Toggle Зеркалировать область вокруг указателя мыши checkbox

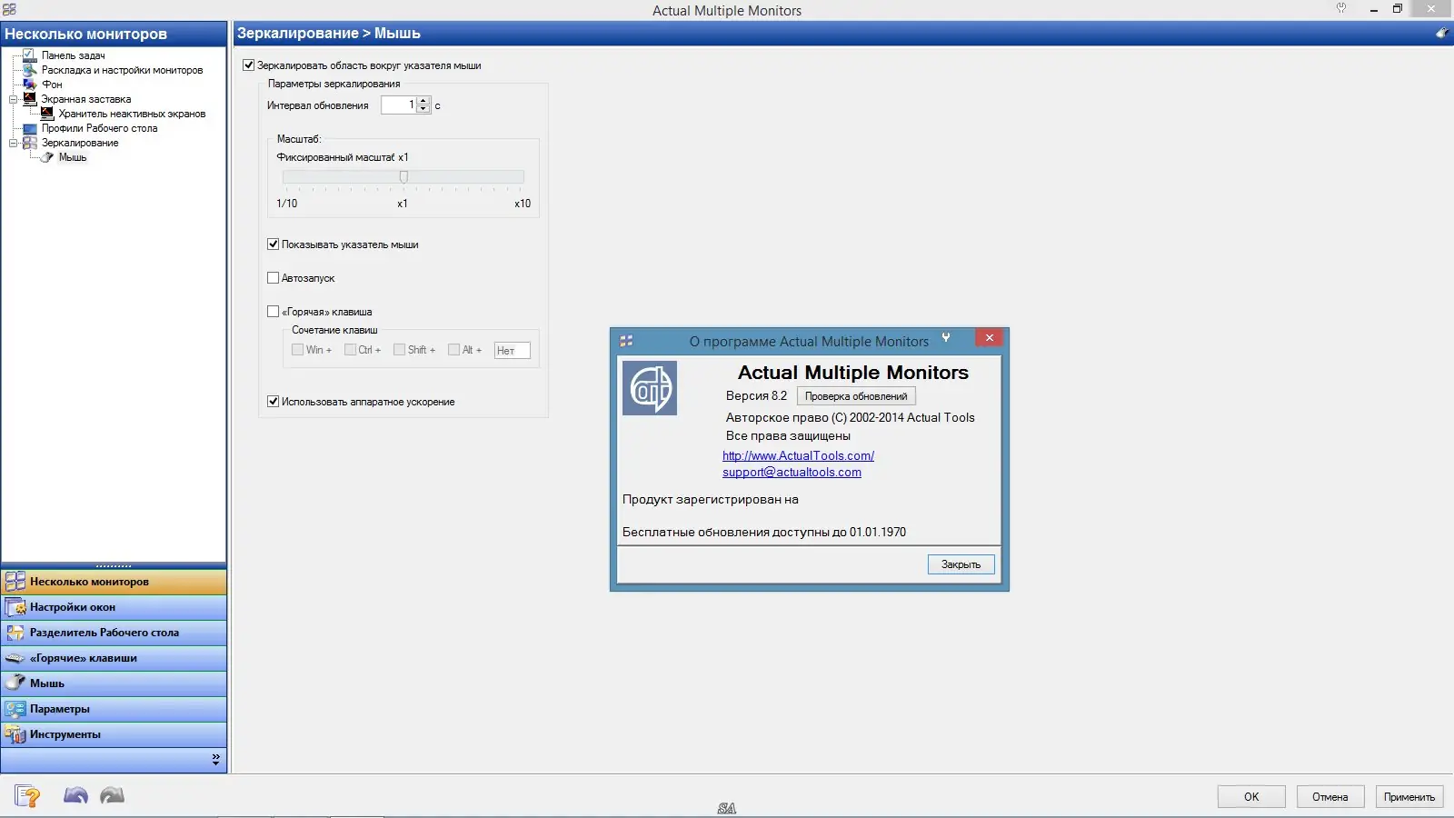point(248,65)
